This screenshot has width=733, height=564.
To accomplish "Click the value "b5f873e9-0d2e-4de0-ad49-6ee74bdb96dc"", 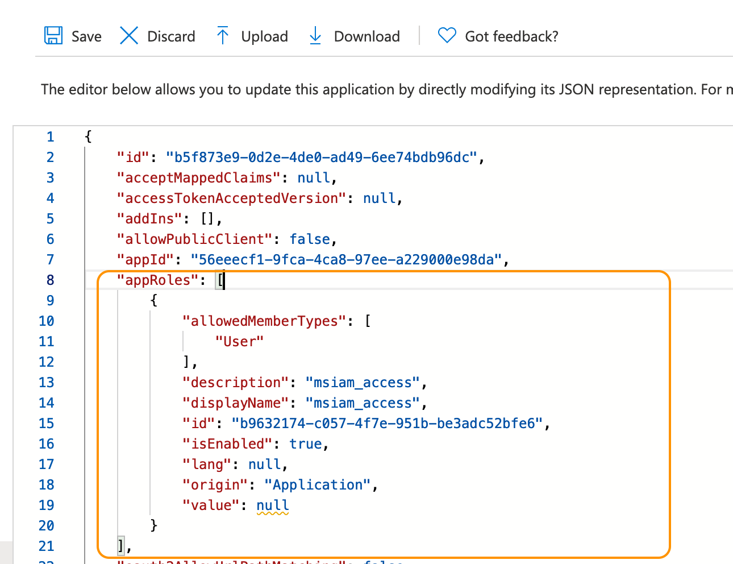I will (321, 157).
